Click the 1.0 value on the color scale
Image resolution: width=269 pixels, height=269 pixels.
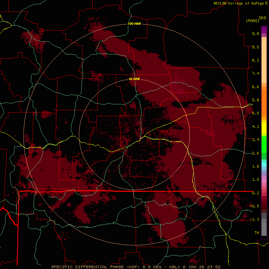256,180
